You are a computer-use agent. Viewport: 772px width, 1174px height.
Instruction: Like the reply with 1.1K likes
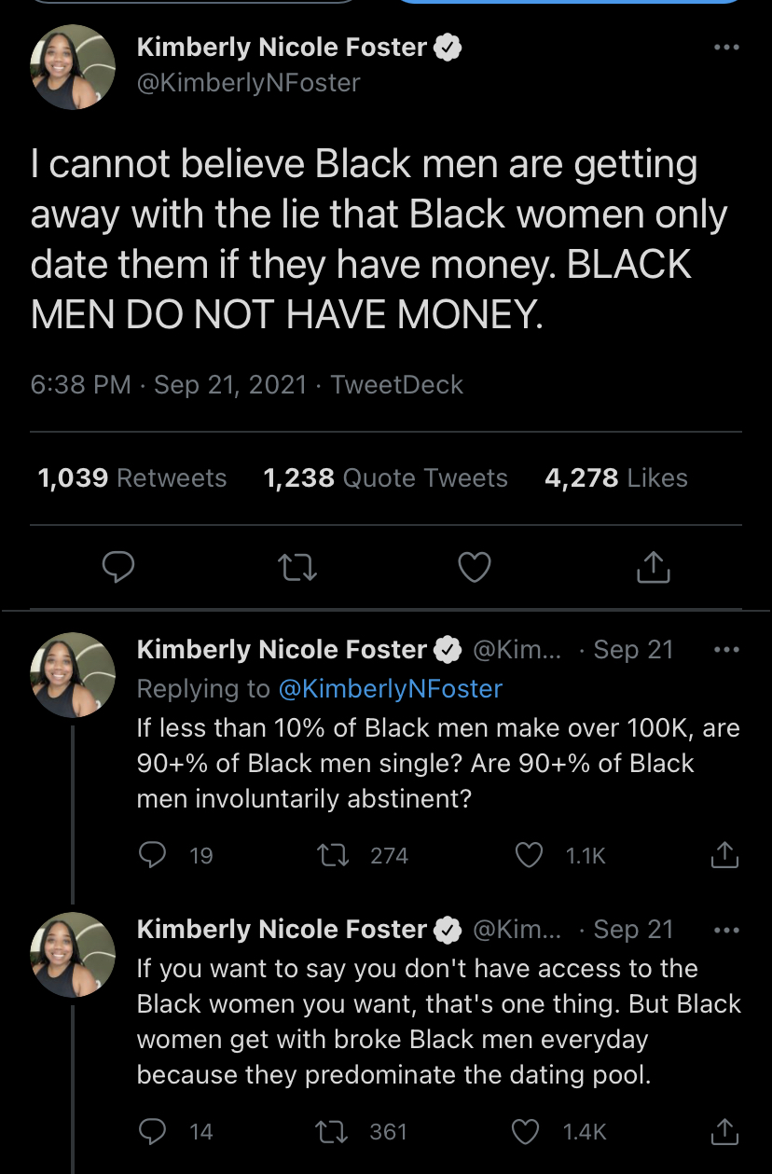(x=530, y=855)
